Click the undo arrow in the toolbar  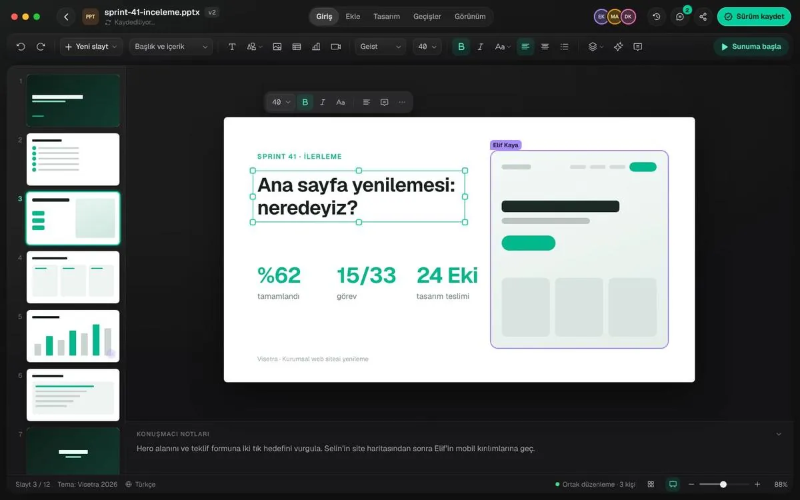click(x=21, y=47)
